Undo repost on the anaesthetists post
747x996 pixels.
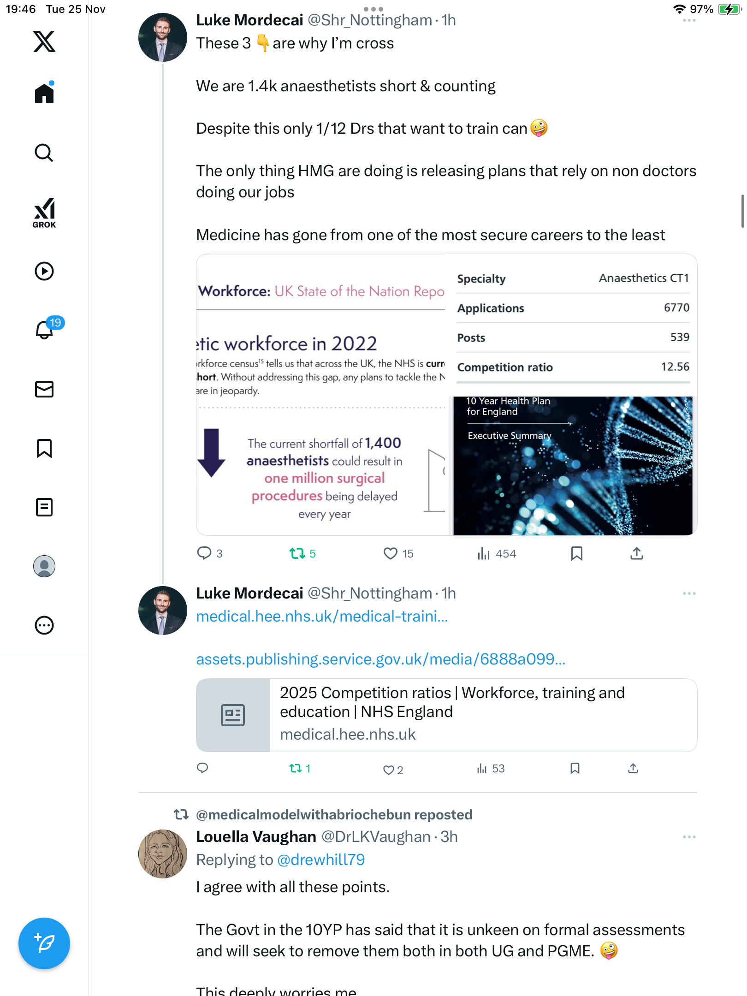pos(297,553)
